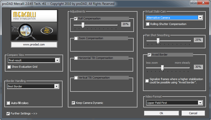
Task: Close the Mercalli dialog with the X button
Action: tap(203, 3)
